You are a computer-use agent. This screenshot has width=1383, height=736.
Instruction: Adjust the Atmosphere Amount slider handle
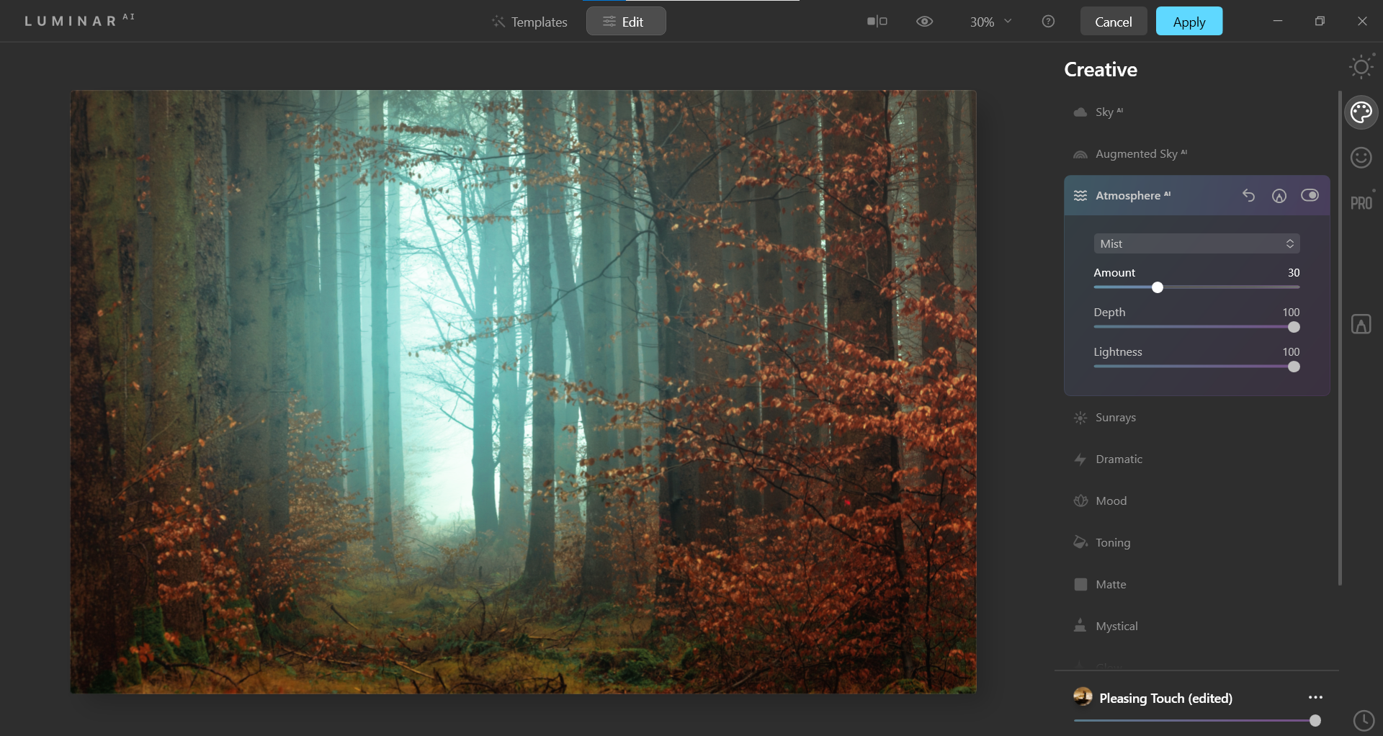pos(1158,287)
